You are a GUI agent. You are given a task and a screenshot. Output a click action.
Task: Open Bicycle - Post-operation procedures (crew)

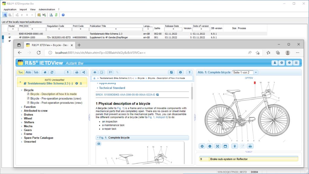click(x=56, y=103)
